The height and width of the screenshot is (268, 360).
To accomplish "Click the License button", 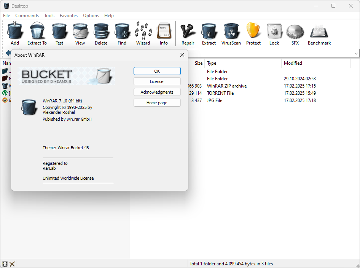I will pos(157,81).
